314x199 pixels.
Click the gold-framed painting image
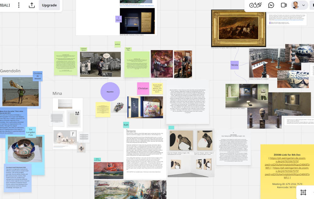pos(238,28)
